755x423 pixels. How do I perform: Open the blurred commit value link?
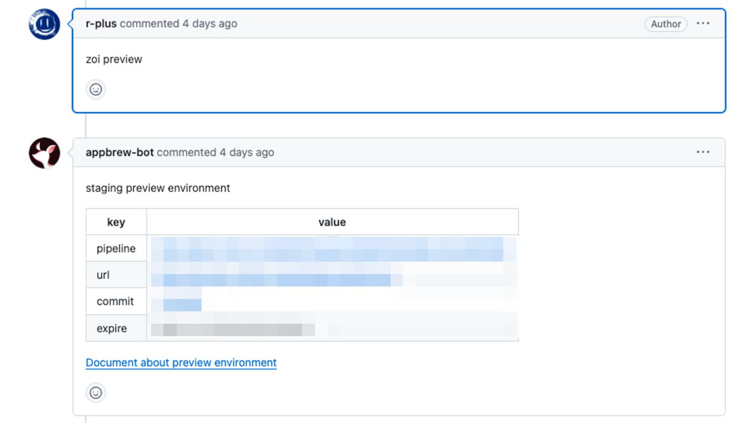[x=181, y=304]
